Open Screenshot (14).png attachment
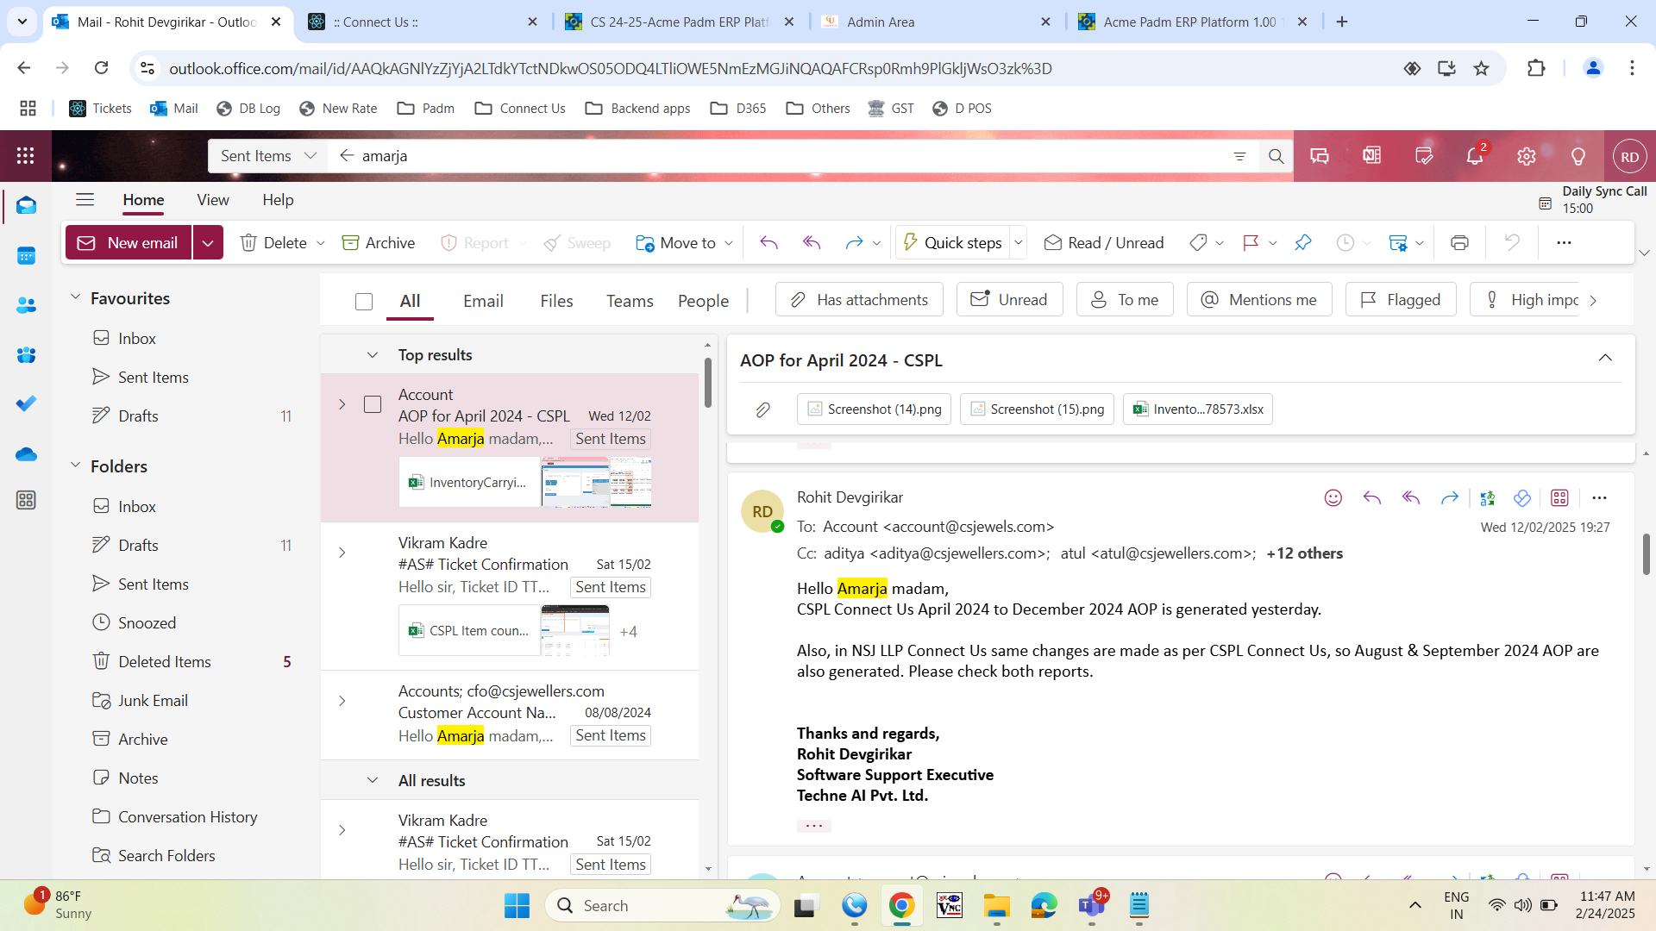 pyautogui.click(x=874, y=409)
